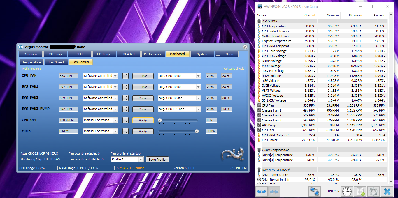The image size is (398, 198).
Task: Click the Current column header in HWiNFO
Action: (305, 15)
